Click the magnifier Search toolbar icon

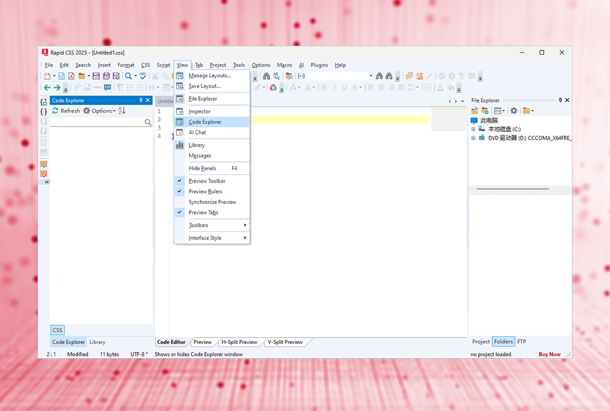[128, 76]
